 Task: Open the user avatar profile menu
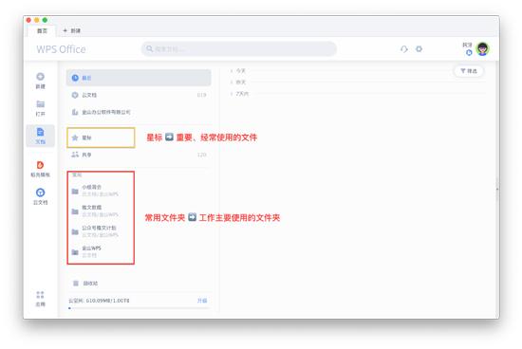pyautogui.click(x=483, y=49)
